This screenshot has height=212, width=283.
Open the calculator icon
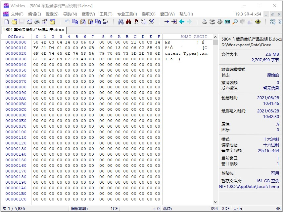coord(227,22)
